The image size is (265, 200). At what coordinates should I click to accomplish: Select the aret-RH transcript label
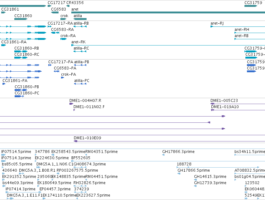pyautogui.click(x=242, y=29)
